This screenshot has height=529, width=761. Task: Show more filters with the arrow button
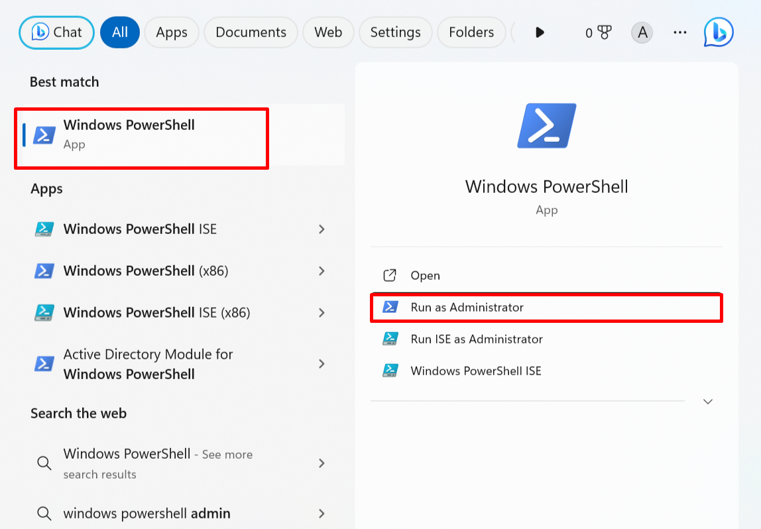(x=539, y=32)
